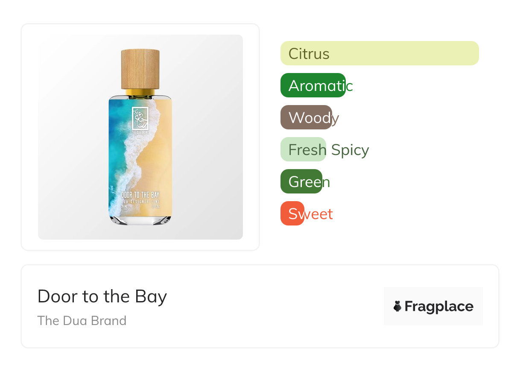This screenshot has height=369, width=520.
Task: Click the Fragplace wordmark text
Action: (x=439, y=307)
